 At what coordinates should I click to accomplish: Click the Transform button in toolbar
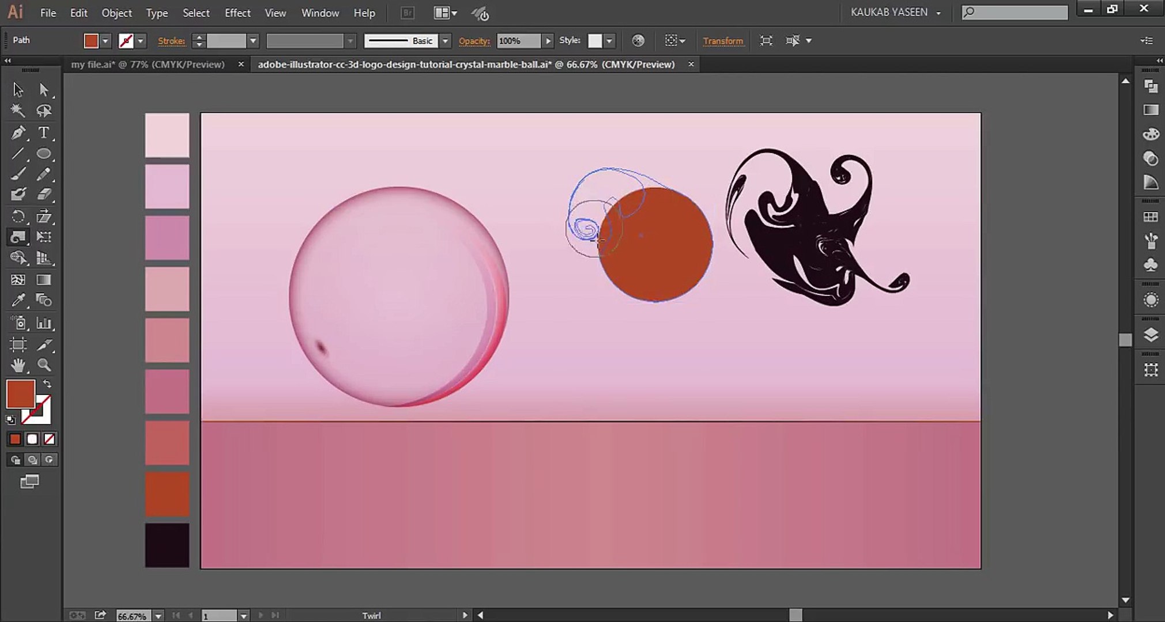(x=722, y=40)
